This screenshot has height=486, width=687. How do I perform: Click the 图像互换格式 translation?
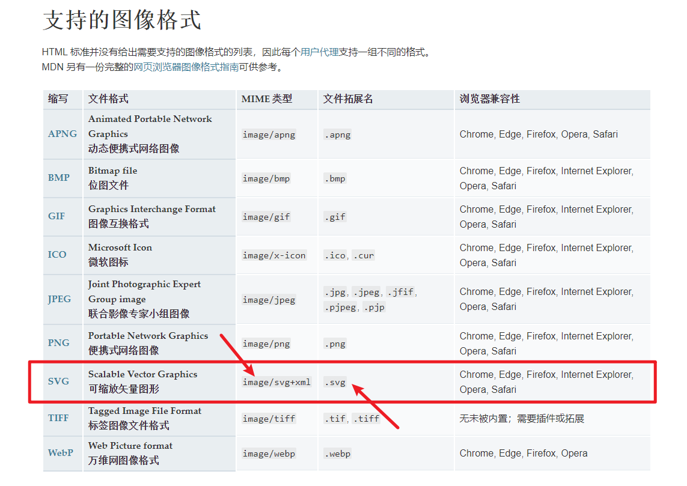point(118,223)
